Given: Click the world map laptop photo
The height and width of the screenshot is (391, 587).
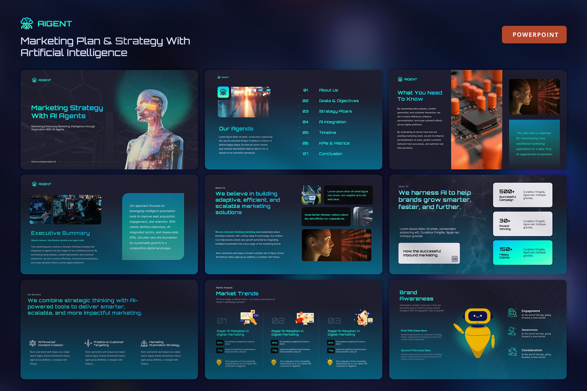Looking at the screenshot, I should (x=40, y=210).
